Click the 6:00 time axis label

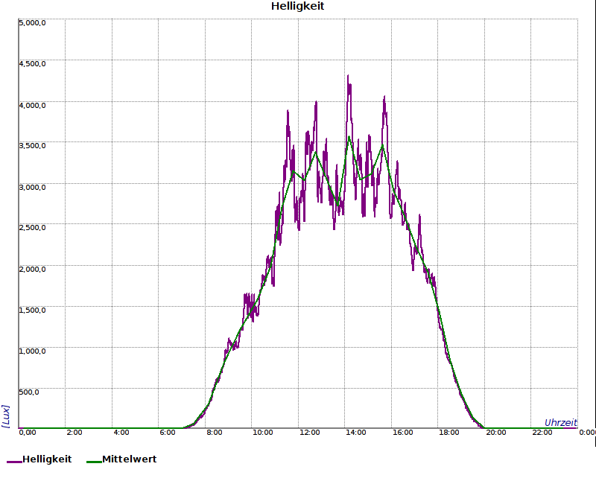tap(168, 433)
